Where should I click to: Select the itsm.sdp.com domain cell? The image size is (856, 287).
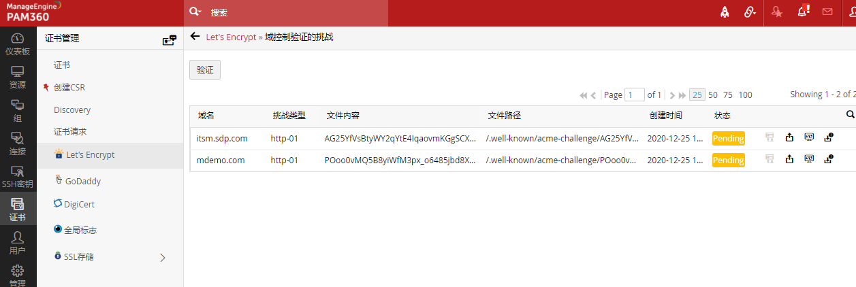click(x=222, y=139)
